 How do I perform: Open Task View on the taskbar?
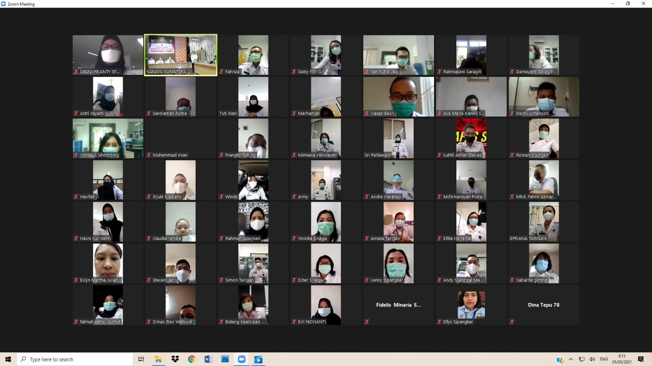coord(141,359)
